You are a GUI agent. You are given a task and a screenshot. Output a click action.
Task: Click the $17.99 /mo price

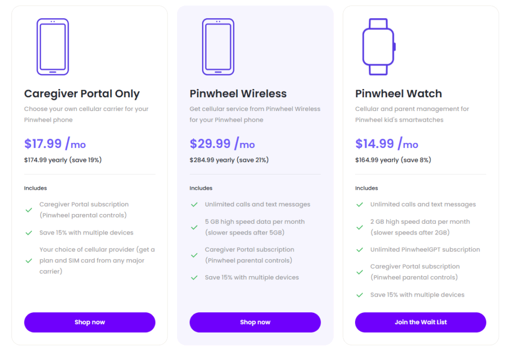tap(55, 143)
